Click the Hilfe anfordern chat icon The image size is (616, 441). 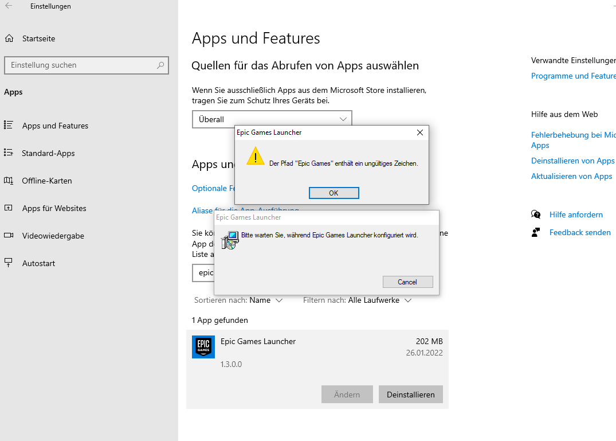(536, 214)
